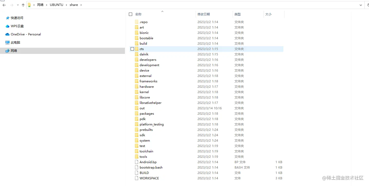
Task: Select the external folder name
Action: (x=146, y=76)
